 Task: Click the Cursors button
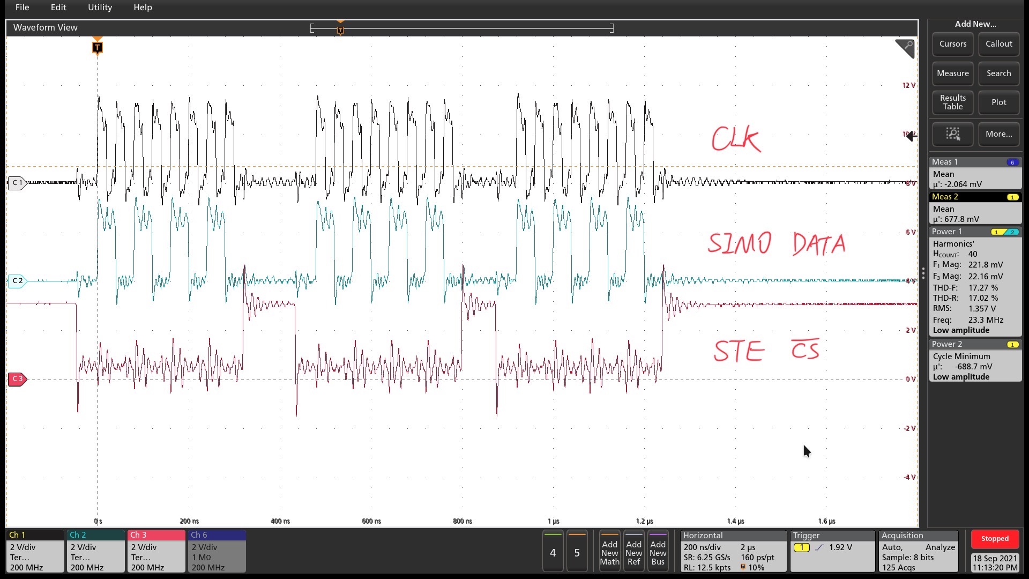click(x=952, y=44)
